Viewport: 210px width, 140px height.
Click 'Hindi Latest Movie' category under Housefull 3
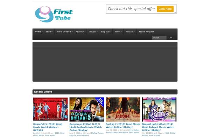(x=49, y=134)
